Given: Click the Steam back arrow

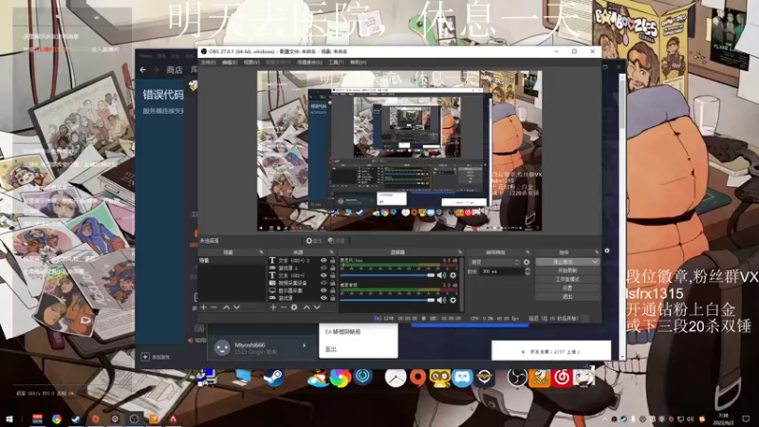Looking at the screenshot, I should (143, 70).
